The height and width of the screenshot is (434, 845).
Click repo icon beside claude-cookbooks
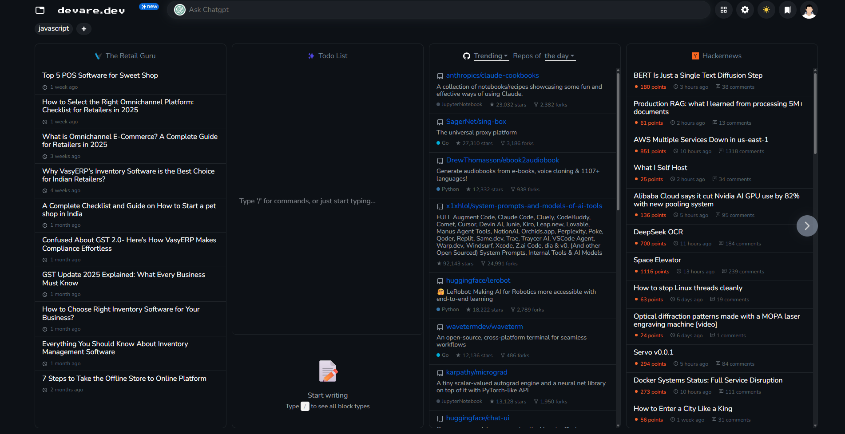tap(440, 76)
